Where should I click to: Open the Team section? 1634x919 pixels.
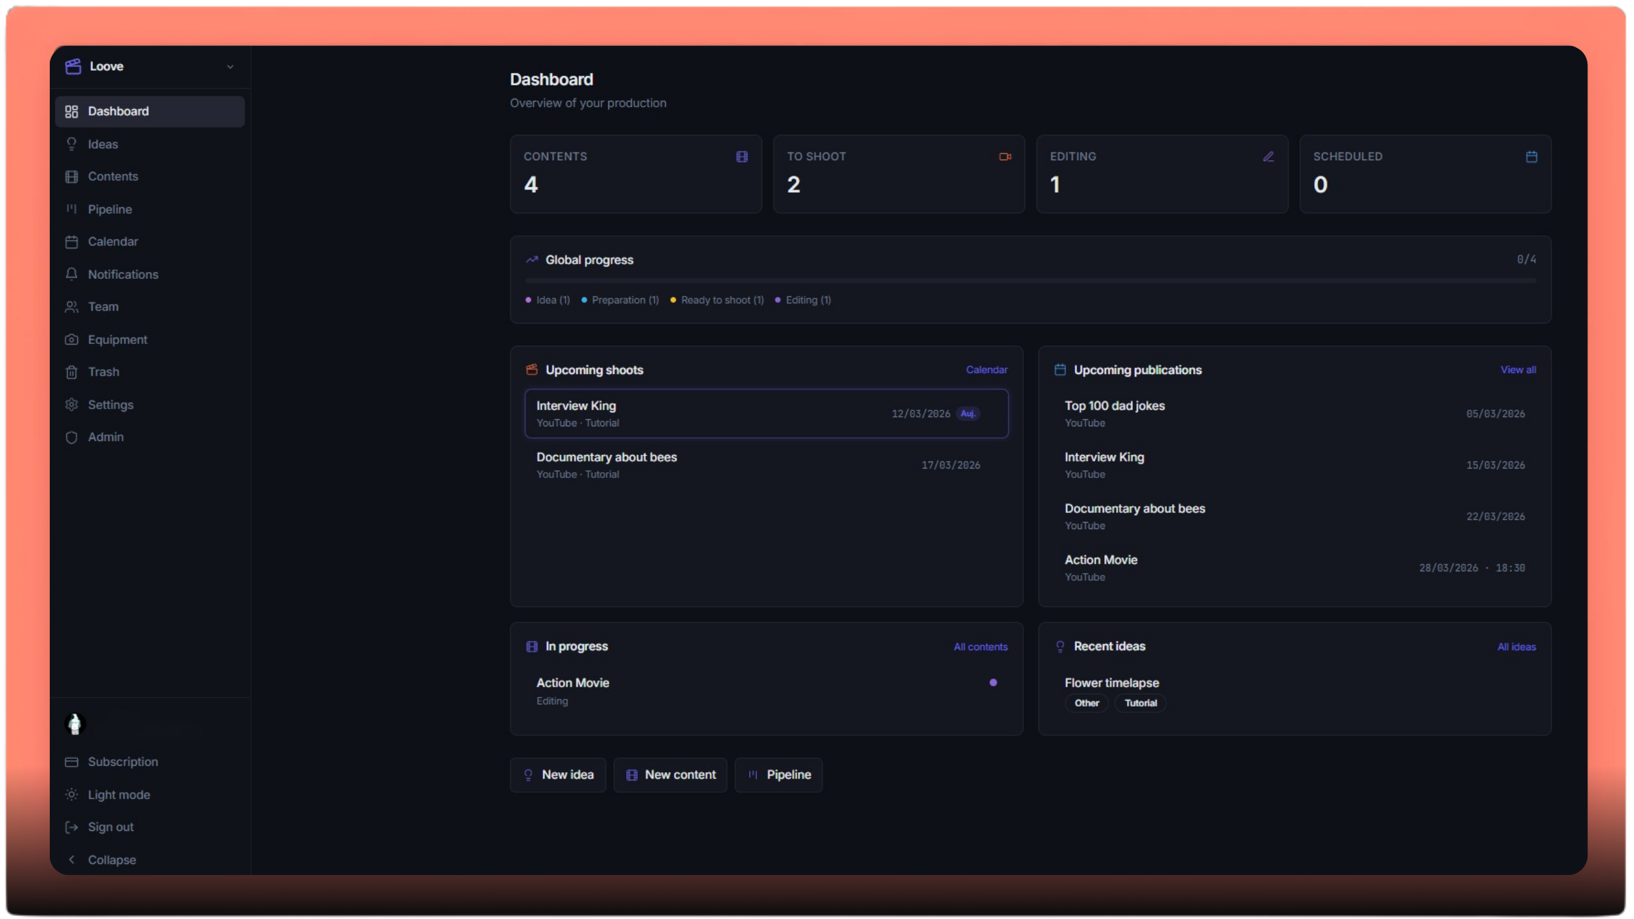coord(104,307)
